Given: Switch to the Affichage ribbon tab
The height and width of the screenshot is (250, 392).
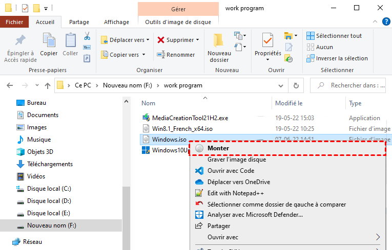Looking at the screenshot, I should pos(116,22).
